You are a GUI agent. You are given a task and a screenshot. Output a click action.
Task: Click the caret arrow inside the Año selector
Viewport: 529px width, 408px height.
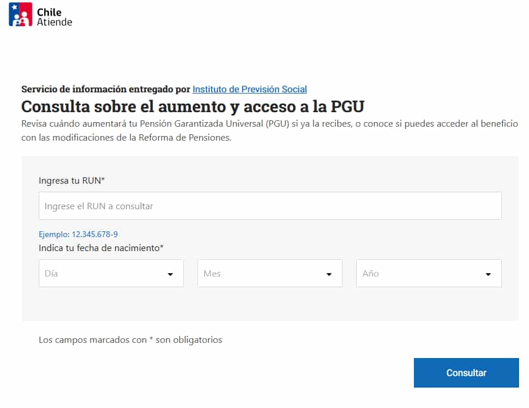click(488, 274)
